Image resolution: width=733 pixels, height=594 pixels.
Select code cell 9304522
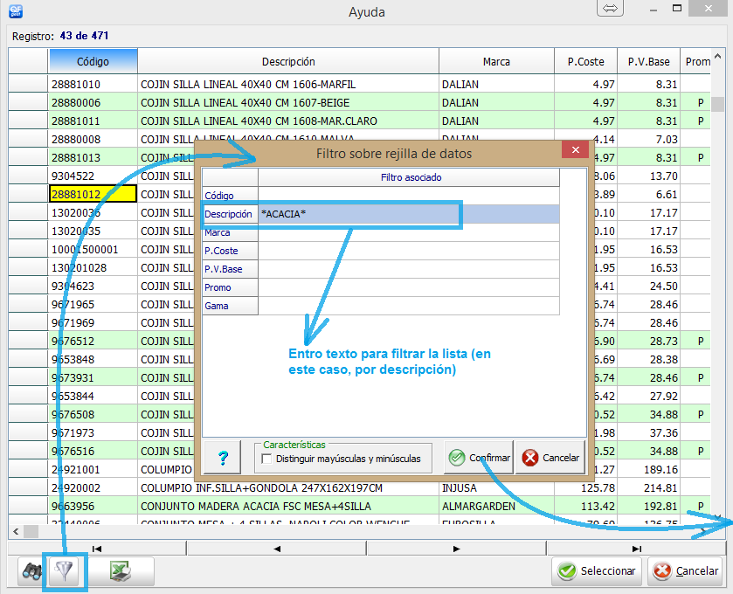[x=93, y=176]
